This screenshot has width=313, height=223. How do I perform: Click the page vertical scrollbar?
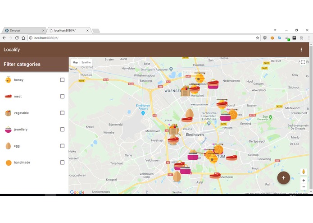[x=311, y=118]
